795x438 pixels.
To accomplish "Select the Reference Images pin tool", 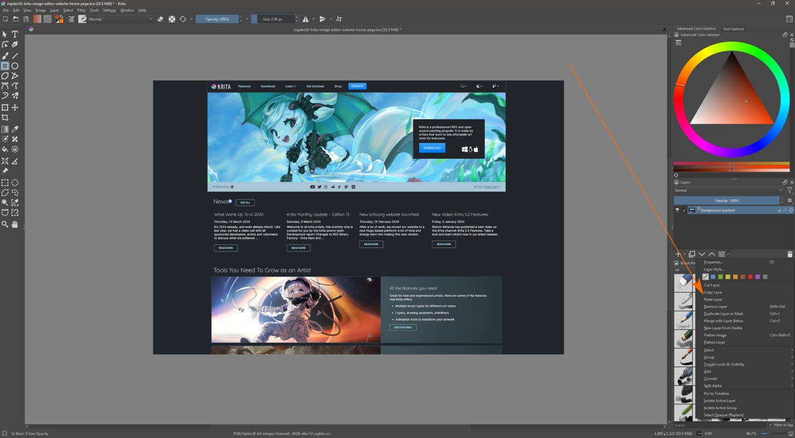I will pos(5,171).
